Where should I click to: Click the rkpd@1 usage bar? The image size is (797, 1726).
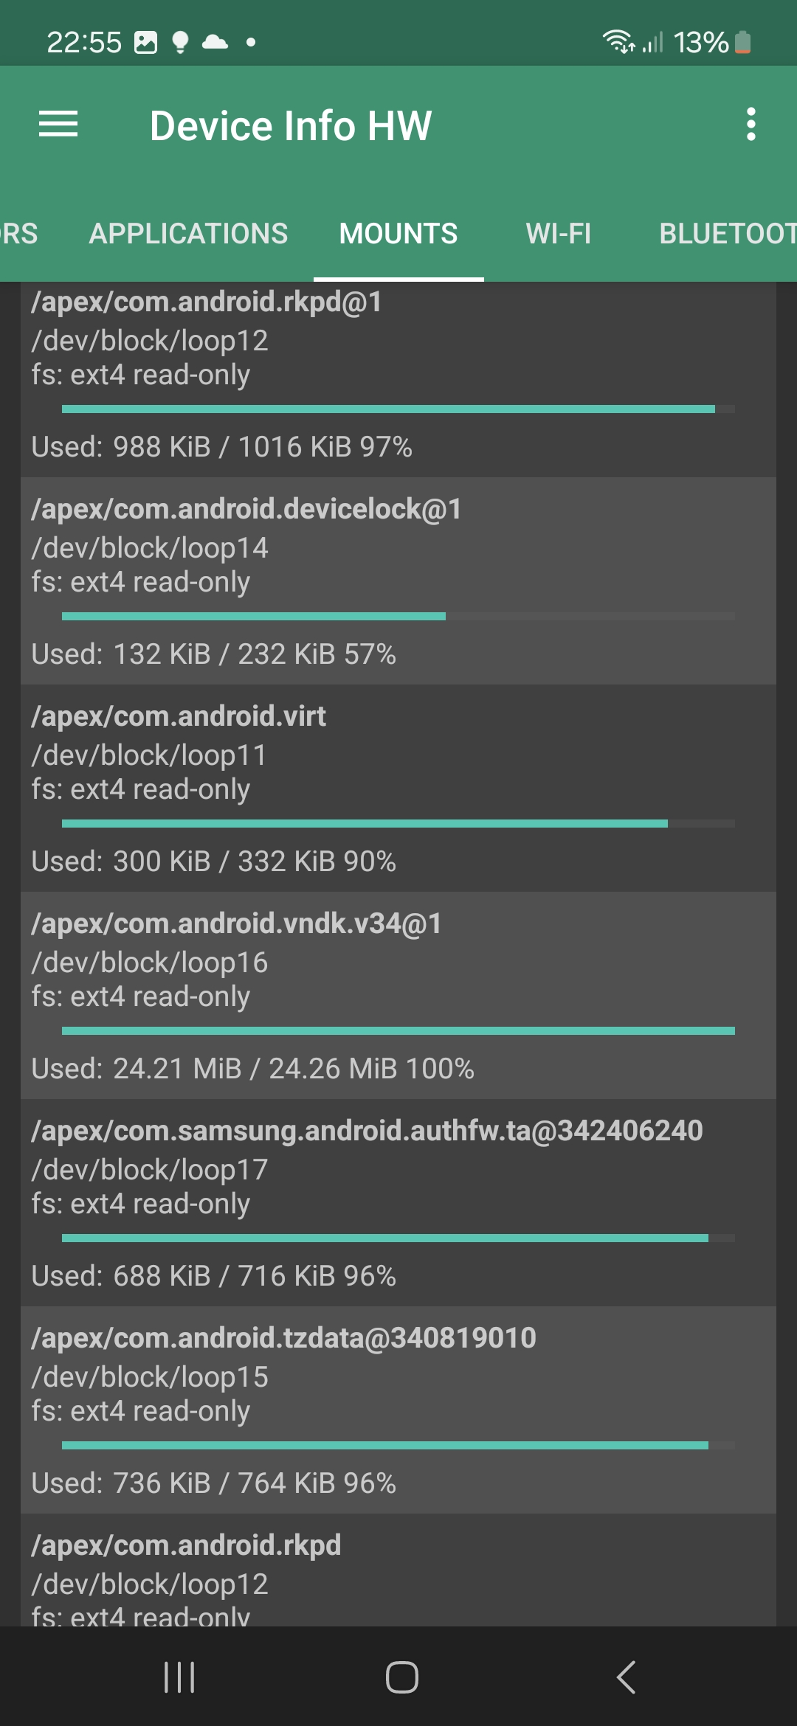pyautogui.click(x=398, y=409)
